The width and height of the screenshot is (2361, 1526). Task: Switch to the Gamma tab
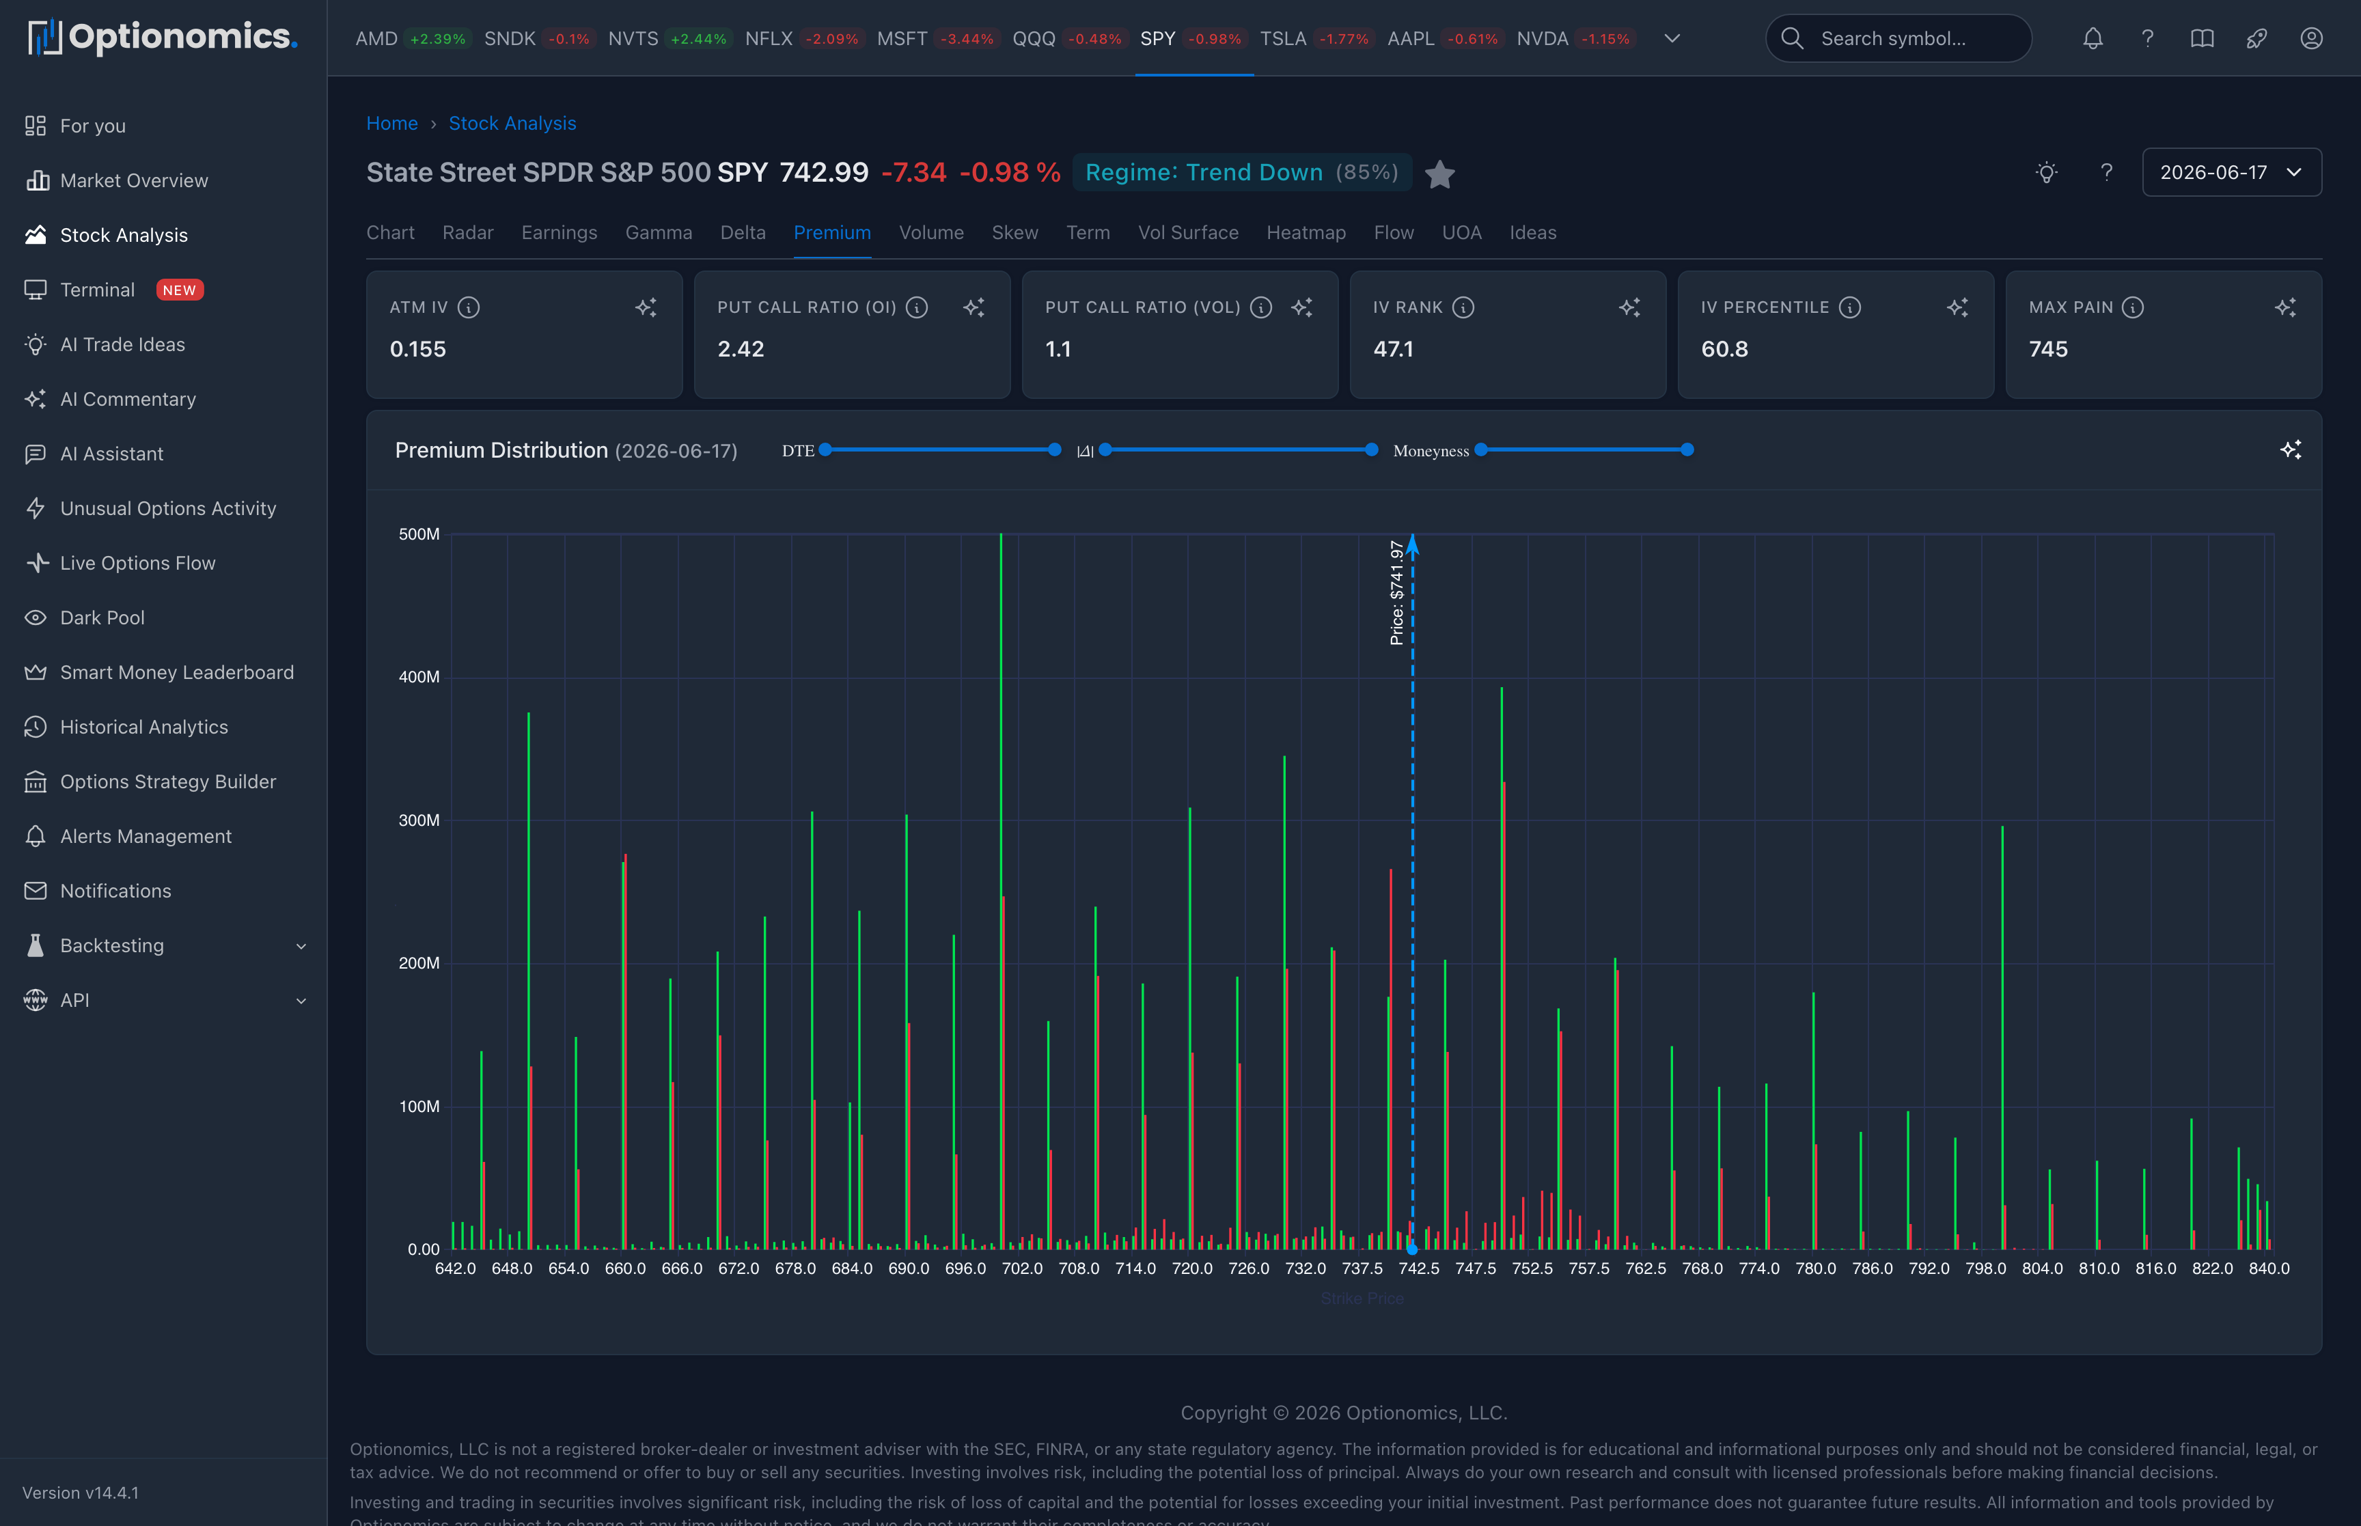pos(658,233)
